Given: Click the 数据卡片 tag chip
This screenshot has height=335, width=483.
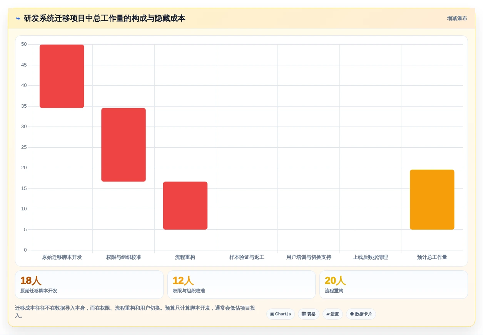Looking at the screenshot, I should click(361, 314).
